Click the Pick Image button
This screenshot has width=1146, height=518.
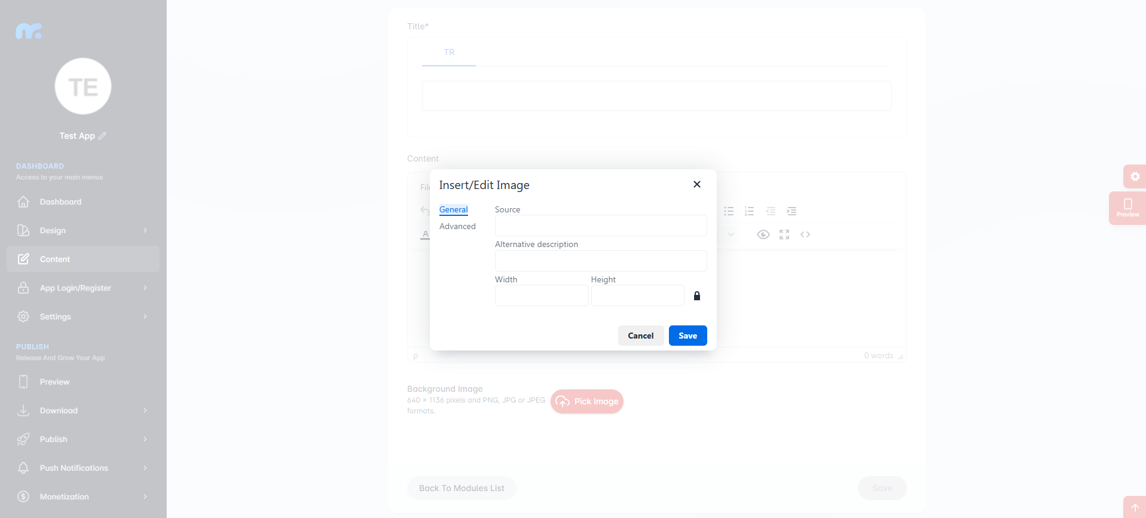[x=587, y=401]
